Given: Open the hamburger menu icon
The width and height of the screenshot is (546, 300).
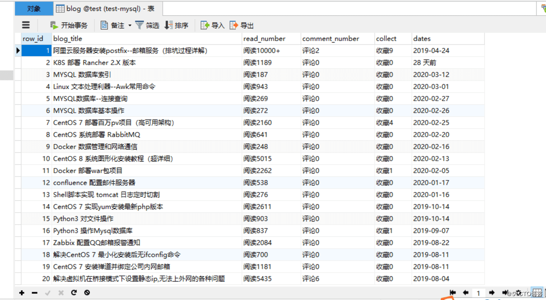Looking at the screenshot, I should (25, 25).
